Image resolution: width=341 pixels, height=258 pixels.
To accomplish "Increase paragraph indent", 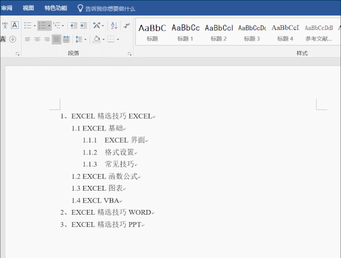I will (x=83, y=26).
